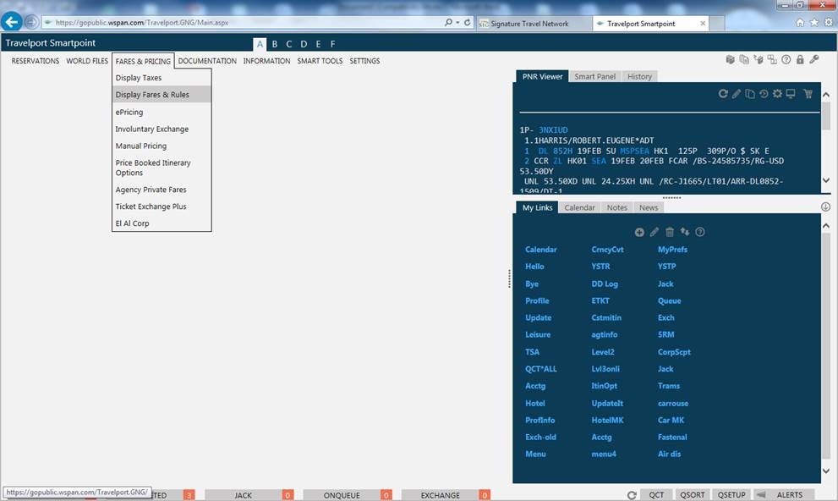The width and height of the screenshot is (838, 501).
Task: Click the building-block cubes icon in the top toolbar
Action: point(730,59)
